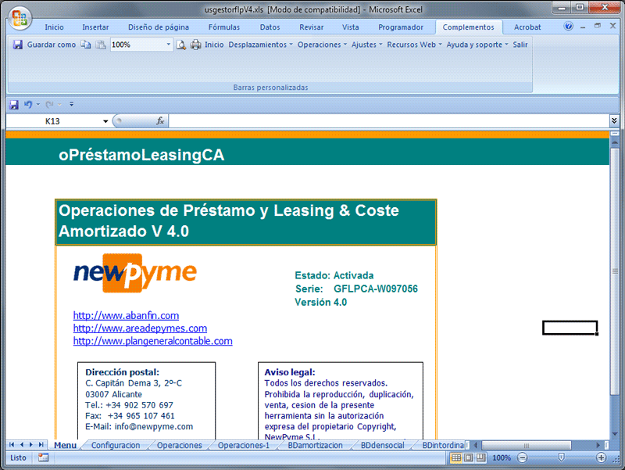625x470 pixels.
Task: Open the Insertar ribbon tab
Action: 95,27
